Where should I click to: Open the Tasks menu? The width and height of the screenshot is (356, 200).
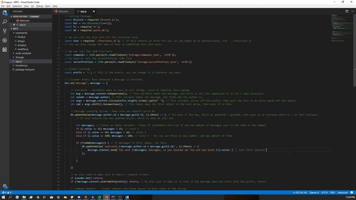point(48,6)
